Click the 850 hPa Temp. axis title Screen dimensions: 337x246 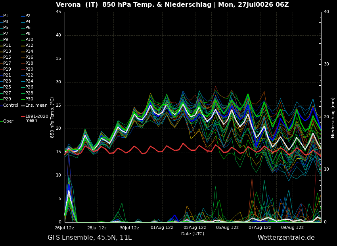52,117
